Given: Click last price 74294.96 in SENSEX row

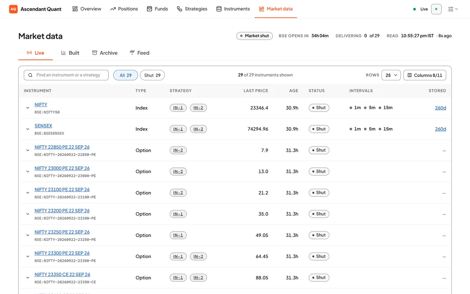Looking at the screenshot, I should tap(258, 129).
